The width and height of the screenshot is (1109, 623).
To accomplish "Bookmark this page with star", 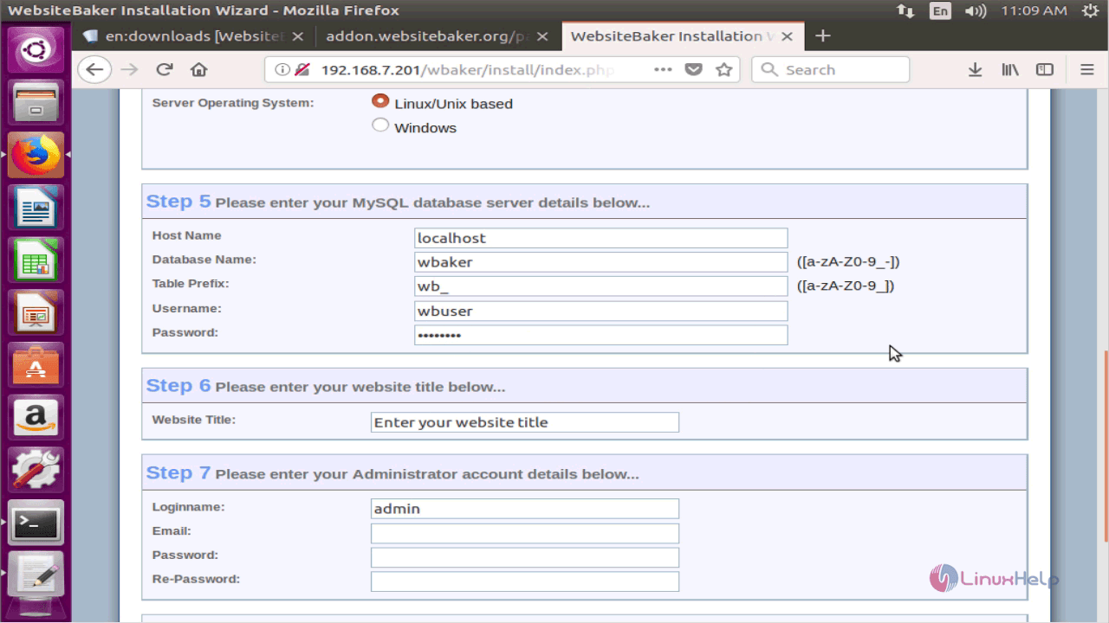I will coord(724,70).
